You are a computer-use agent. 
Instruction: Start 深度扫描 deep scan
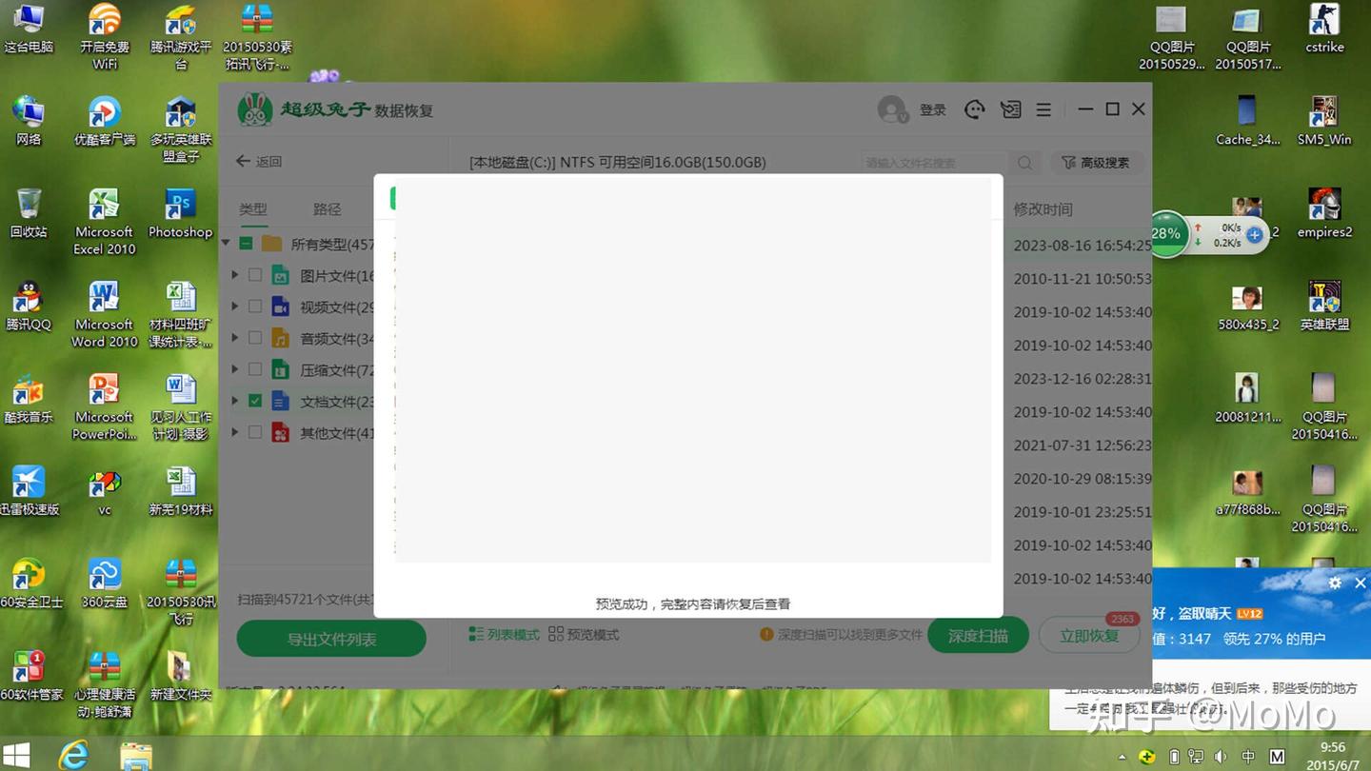978,636
